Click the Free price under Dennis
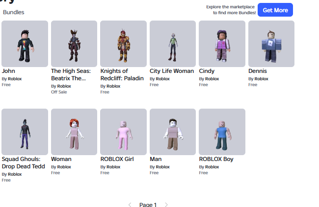This screenshot has width=319, height=207. (x=253, y=85)
